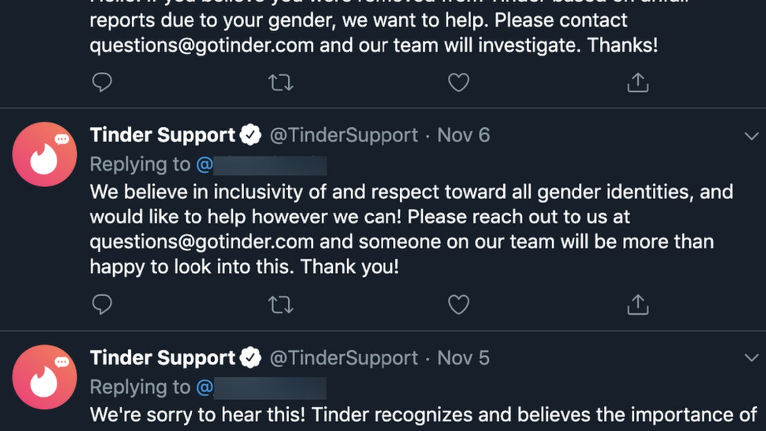Open Tinder Support name on Nov 6 tweet
Screen dimensions: 766x431
click(163, 135)
